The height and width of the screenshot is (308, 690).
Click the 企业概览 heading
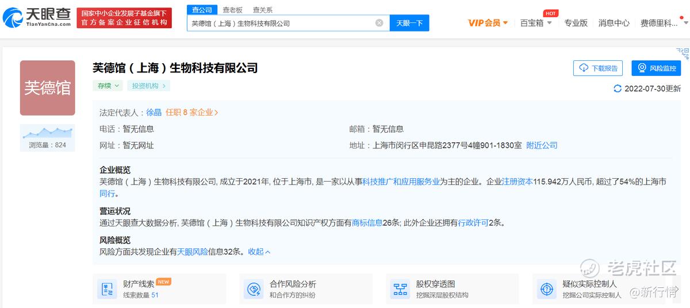pos(115,170)
